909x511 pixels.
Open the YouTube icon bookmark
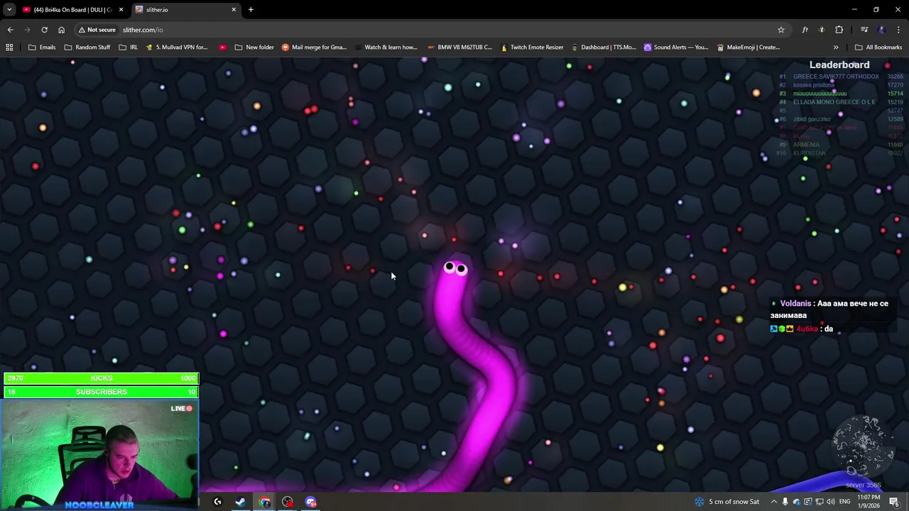point(222,48)
